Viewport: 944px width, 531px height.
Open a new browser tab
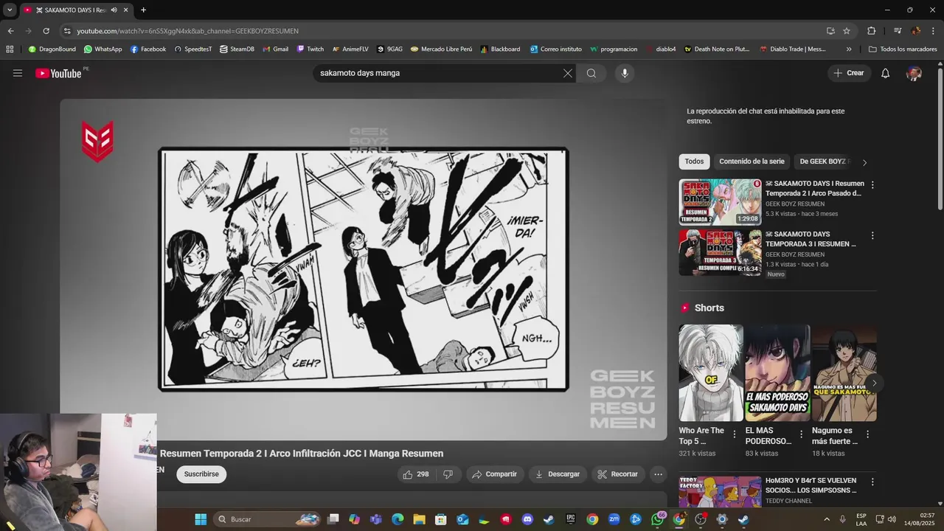click(x=143, y=10)
